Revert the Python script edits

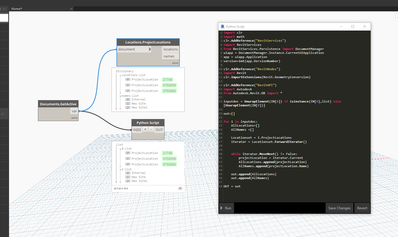(362, 208)
